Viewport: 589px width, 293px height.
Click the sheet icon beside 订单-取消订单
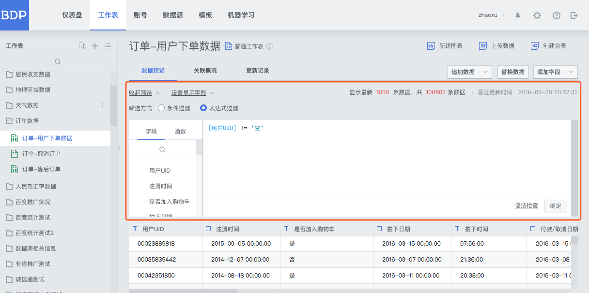click(15, 154)
